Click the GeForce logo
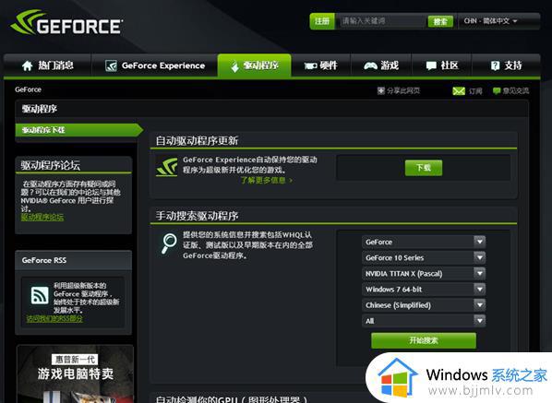 tap(66, 23)
